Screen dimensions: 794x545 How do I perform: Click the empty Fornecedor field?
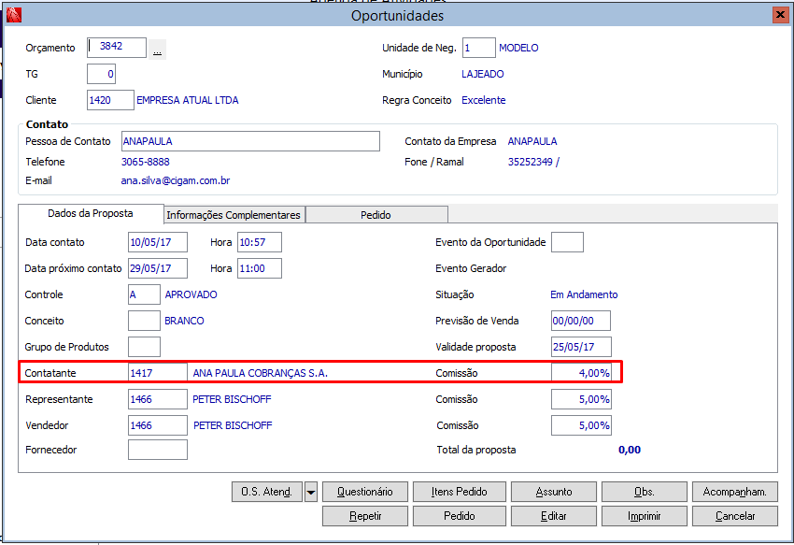click(158, 450)
